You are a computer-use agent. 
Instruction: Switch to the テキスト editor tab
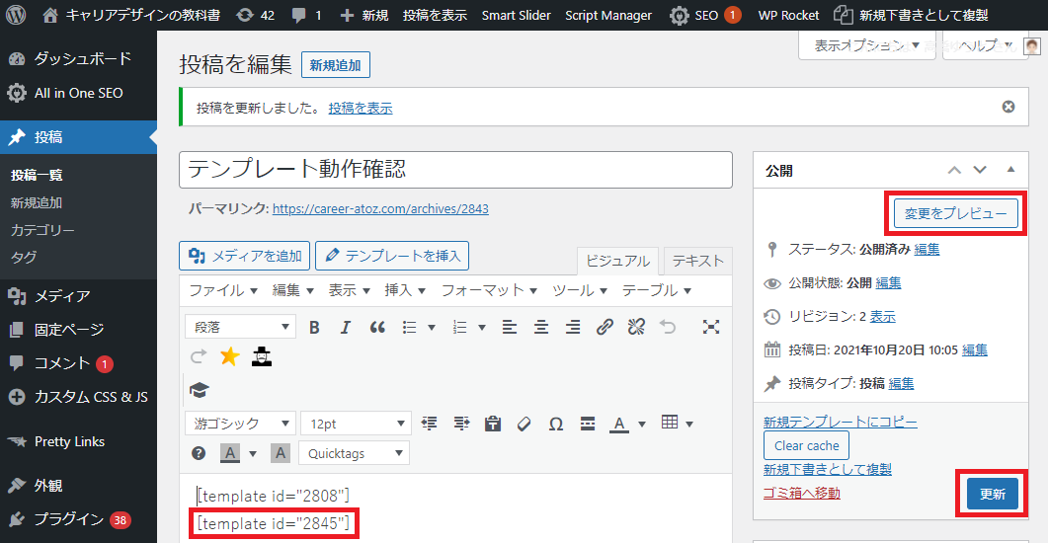[x=697, y=261]
